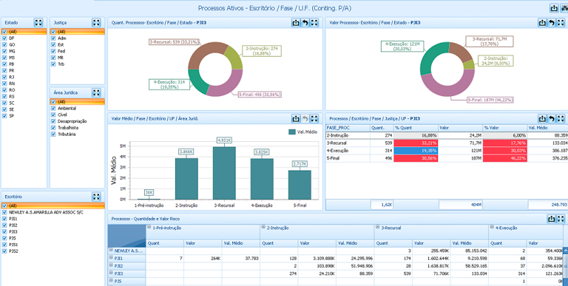Expand the 3-Recursal column group

pyautogui.click(x=377, y=227)
